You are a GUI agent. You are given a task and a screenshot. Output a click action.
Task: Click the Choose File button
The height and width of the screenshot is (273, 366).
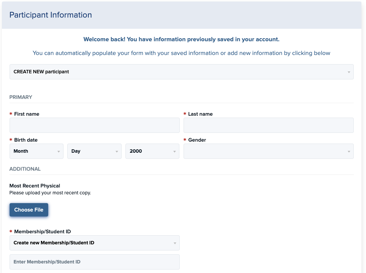click(29, 210)
